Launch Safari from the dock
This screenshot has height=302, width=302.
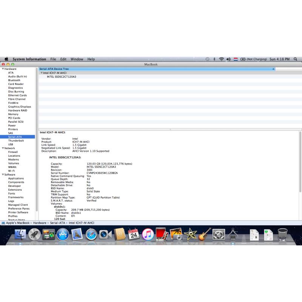(91, 234)
